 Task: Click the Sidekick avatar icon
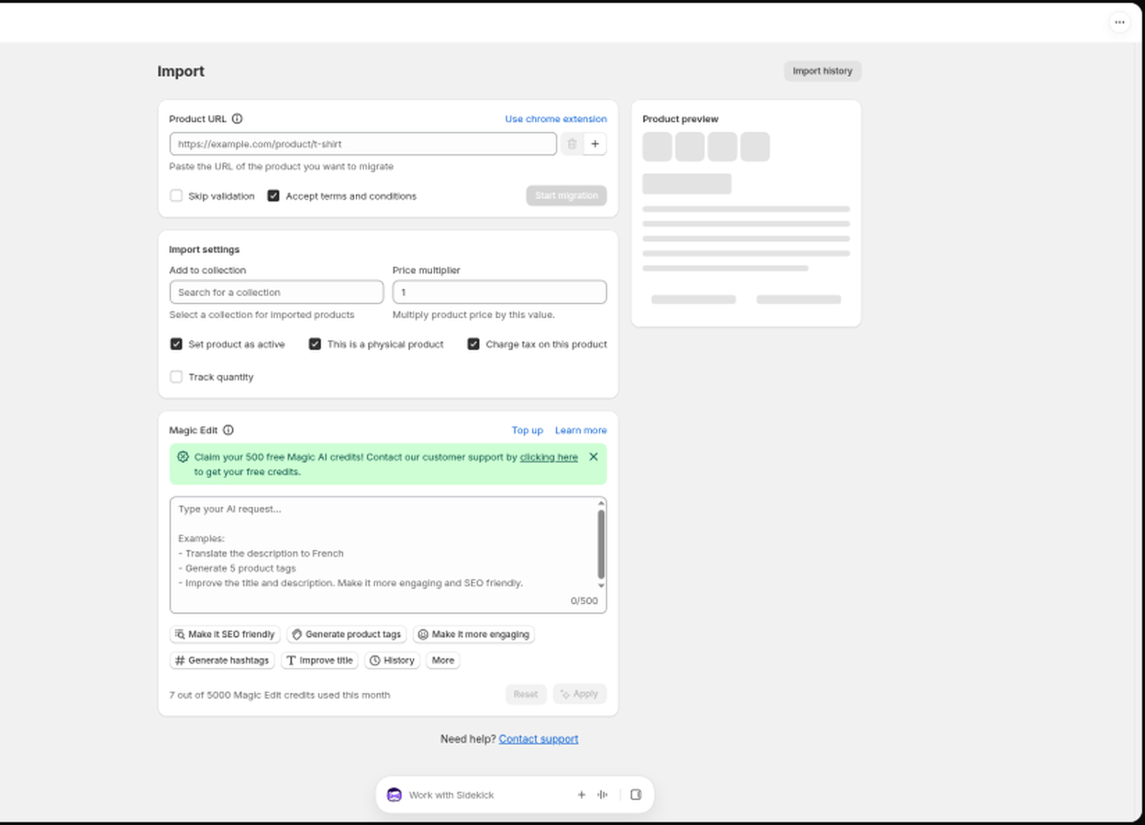click(394, 794)
